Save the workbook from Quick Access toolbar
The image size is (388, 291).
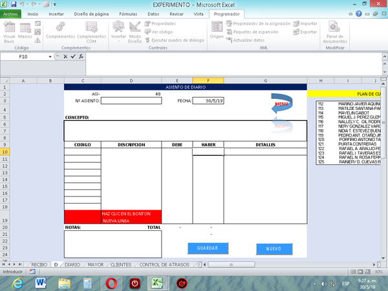(14, 5)
